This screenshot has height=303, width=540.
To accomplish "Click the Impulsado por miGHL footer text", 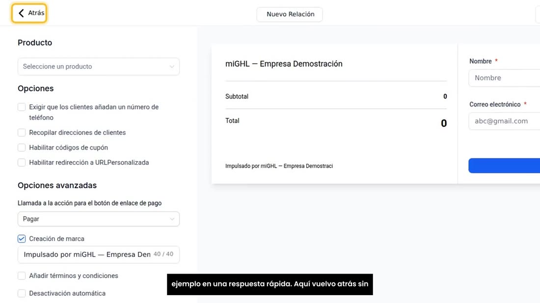I will pyautogui.click(x=279, y=166).
